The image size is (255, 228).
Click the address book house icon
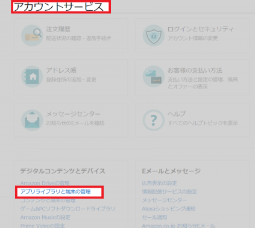click(32, 76)
